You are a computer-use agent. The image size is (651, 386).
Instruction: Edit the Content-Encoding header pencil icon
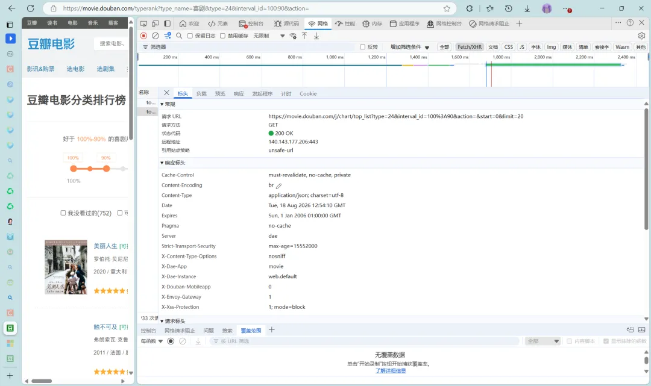click(278, 185)
